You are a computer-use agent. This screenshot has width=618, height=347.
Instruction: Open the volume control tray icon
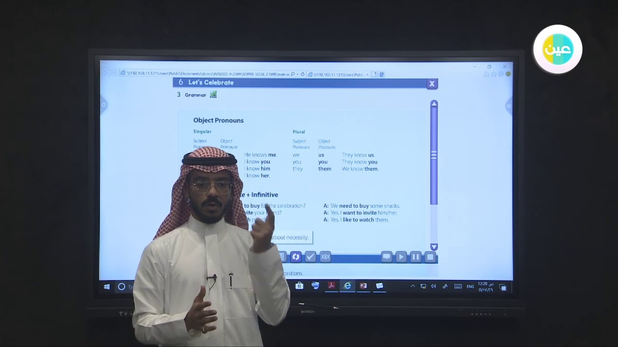tap(433, 286)
